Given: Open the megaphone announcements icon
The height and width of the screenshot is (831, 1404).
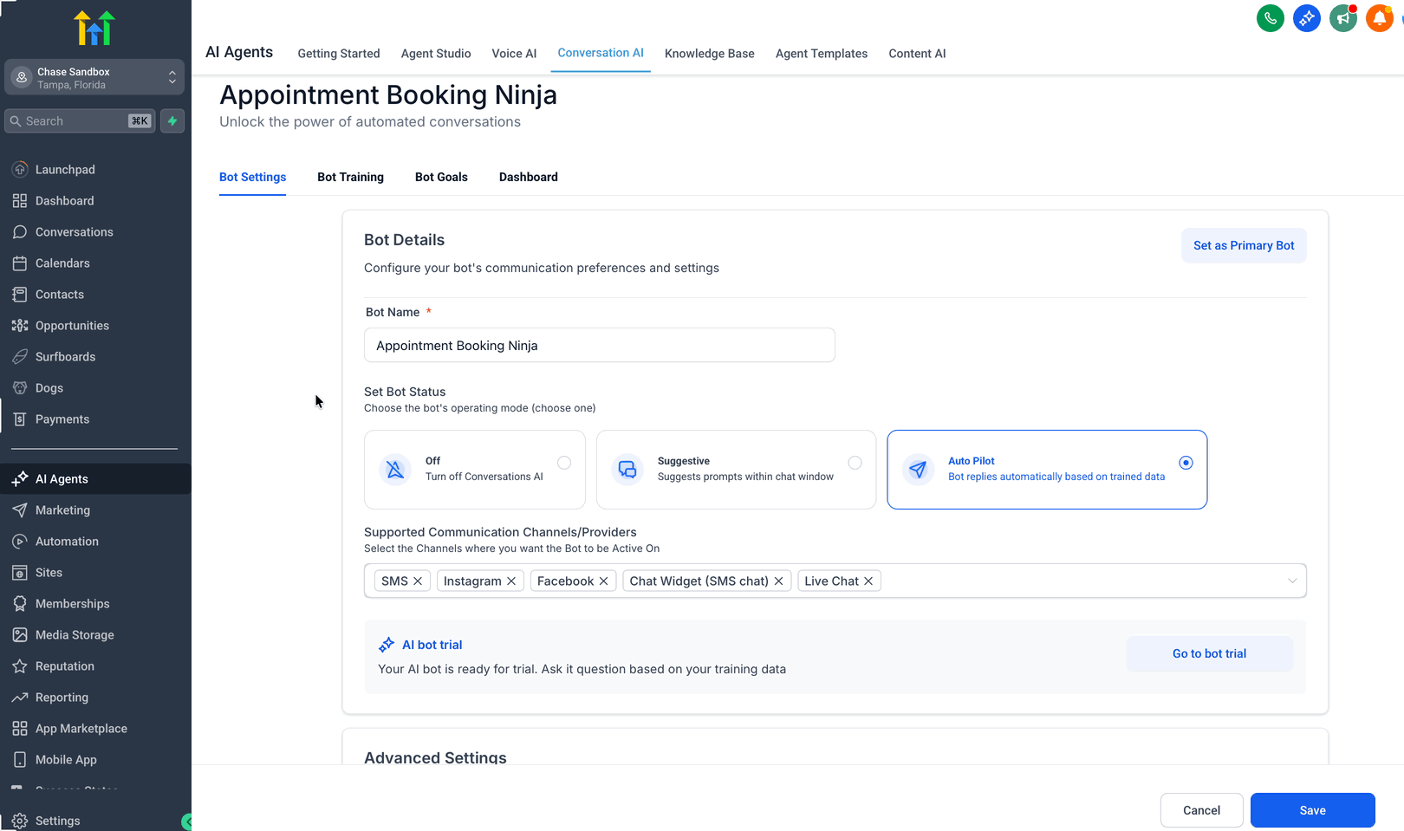Looking at the screenshot, I should point(1343,18).
